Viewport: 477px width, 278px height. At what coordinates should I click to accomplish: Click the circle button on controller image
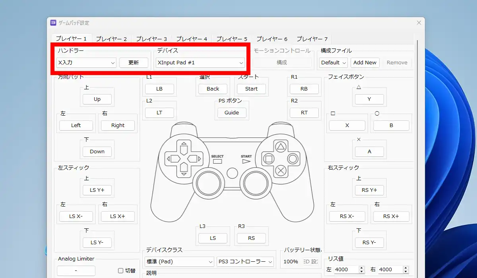point(293,159)
